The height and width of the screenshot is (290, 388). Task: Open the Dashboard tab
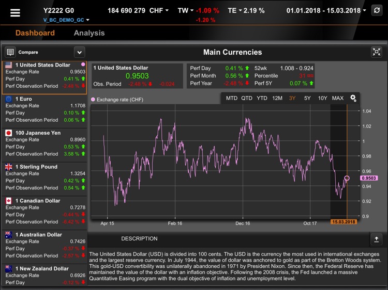pos(35,33)
